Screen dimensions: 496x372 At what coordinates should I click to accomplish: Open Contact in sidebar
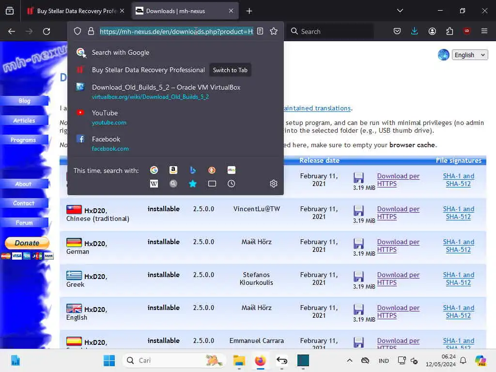[x=24, y=203]
